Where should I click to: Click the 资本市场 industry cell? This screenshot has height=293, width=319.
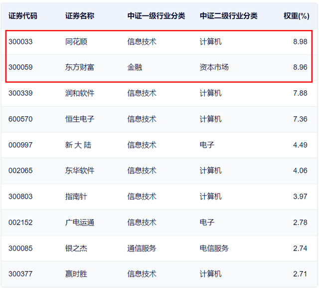[214, 67]
